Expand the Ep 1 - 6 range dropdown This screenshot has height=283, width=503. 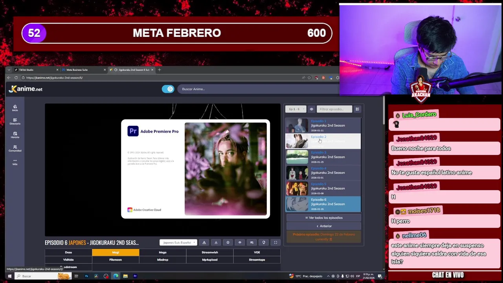296,109
